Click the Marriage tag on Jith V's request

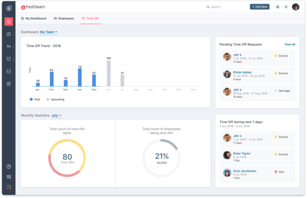[x=282, y=91]
